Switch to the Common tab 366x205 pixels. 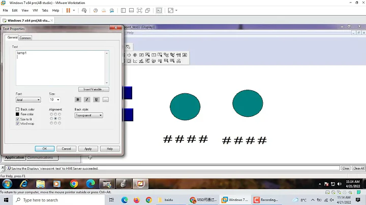point(25,38)
